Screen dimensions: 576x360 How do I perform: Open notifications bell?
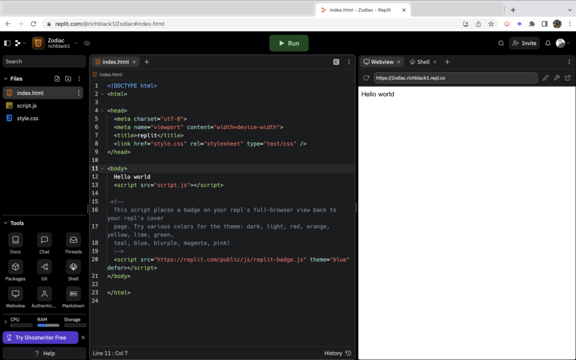[547, 43]
